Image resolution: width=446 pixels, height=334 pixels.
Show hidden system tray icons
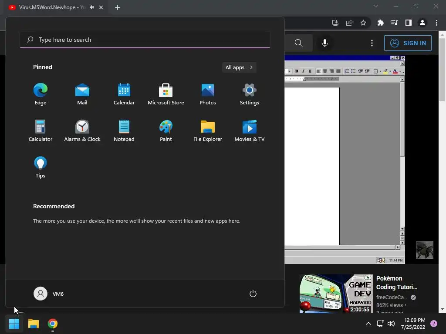click(368, 324)
